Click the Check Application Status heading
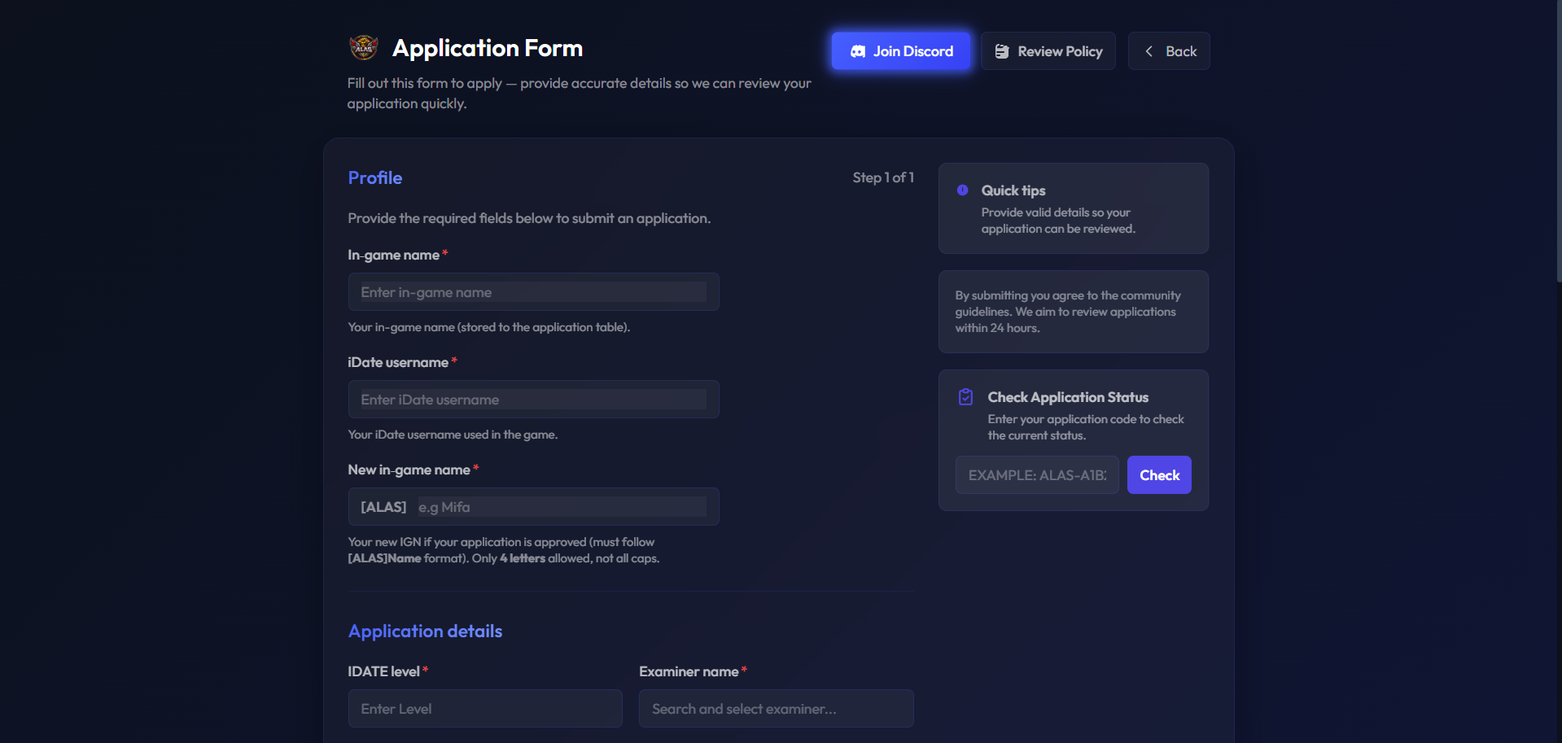This screenshot has width=1562, height=743. click(1068, 397)
